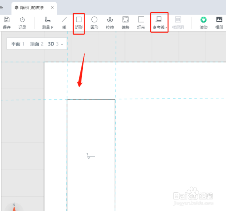Select the 灯带 light strip tool
This screenshot has width=226, height=211.
(x=141, y=23)
